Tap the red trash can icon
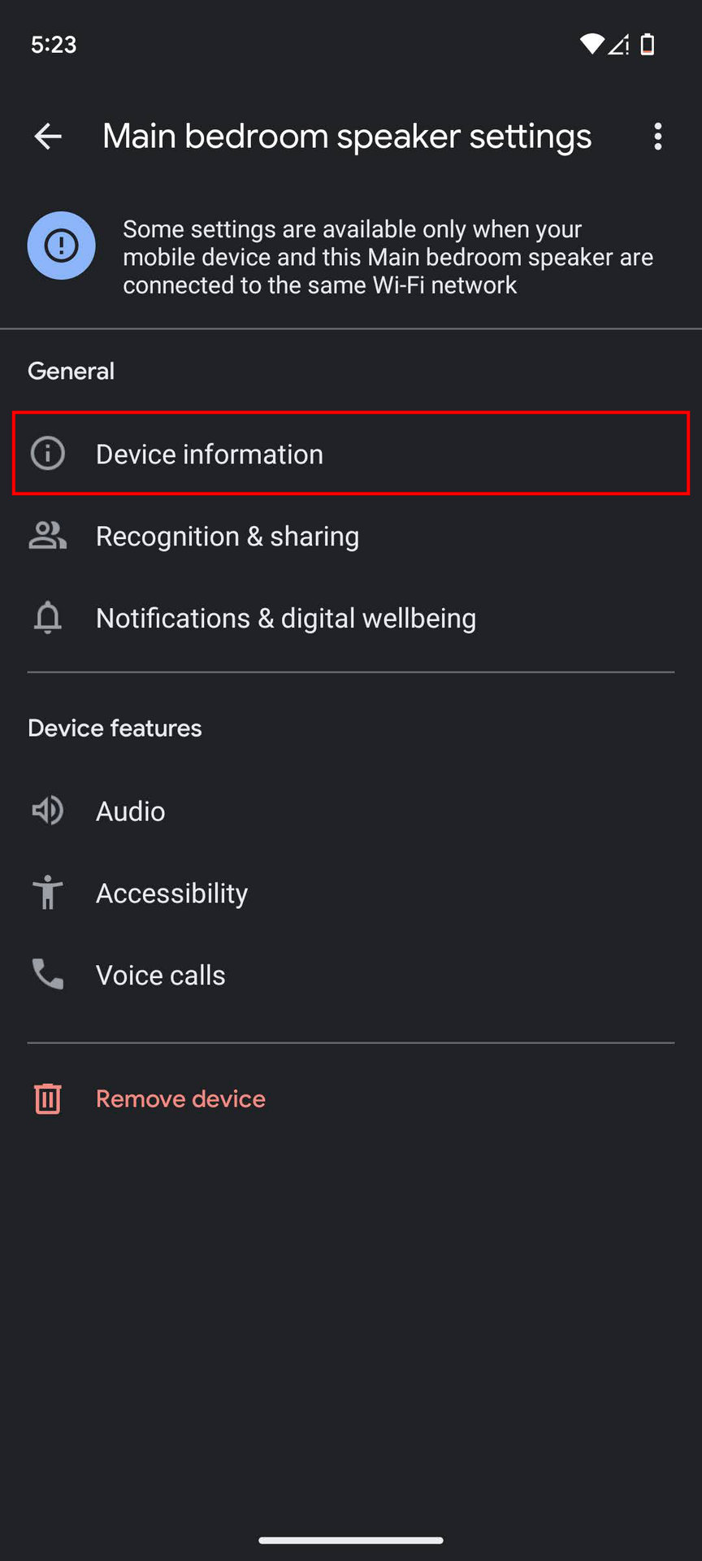The height and width of the screenshot is (1561, 702). 48,1098
